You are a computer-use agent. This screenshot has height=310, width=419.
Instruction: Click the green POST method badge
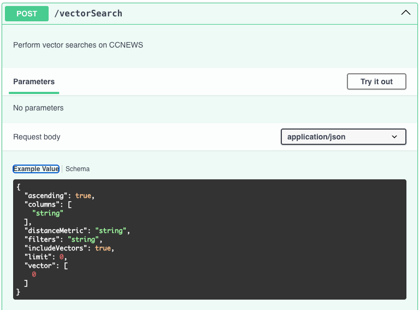click(x=27, y=14)
